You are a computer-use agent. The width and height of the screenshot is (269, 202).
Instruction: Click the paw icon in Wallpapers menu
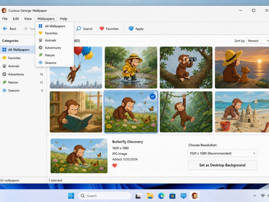click(40, 40)
